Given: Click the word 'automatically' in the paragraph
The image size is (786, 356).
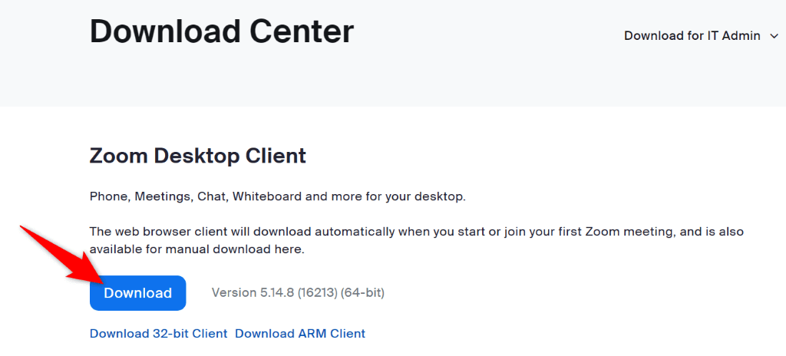Looking at the screenshot, I should [391, 231].
